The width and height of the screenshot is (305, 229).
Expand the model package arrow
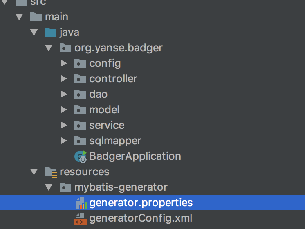(63, 110)
